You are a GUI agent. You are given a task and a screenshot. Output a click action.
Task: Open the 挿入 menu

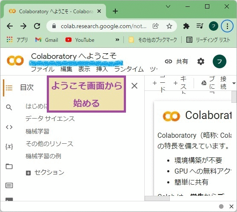102,69
